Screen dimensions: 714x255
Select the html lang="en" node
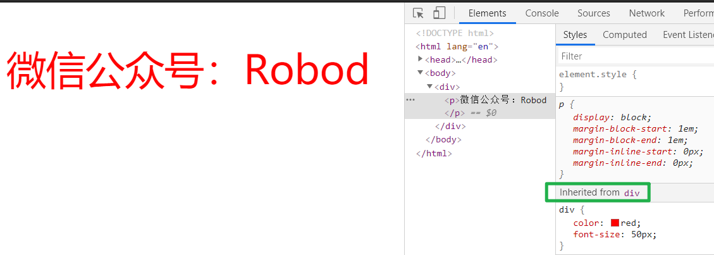coord(457,46)
